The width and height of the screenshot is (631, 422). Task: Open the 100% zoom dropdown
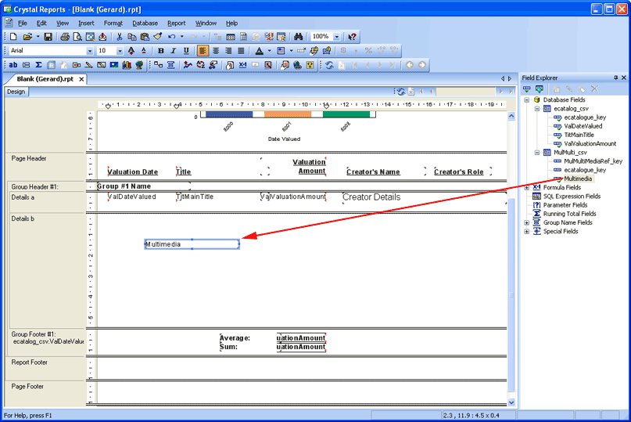coord(337,37)
